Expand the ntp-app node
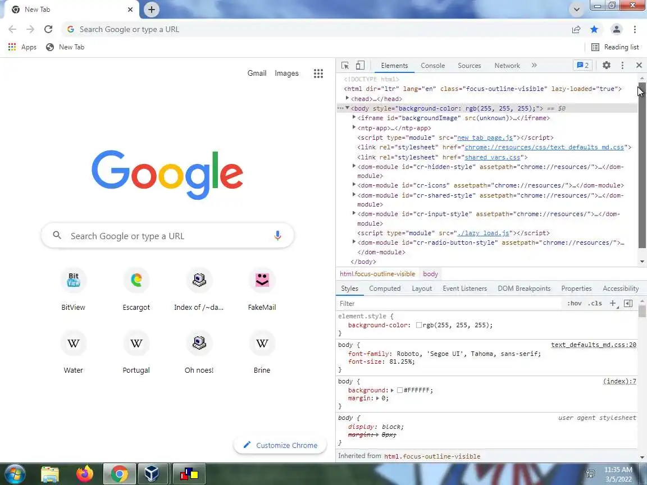The image size is (647, 485). (354, 127)
